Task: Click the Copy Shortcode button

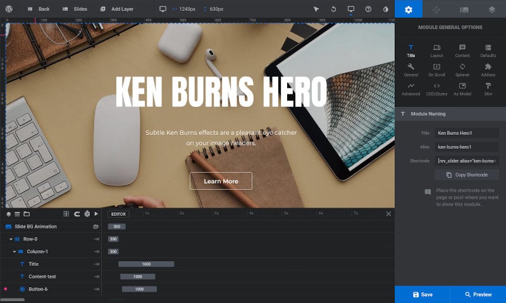Action: (467, 175)
